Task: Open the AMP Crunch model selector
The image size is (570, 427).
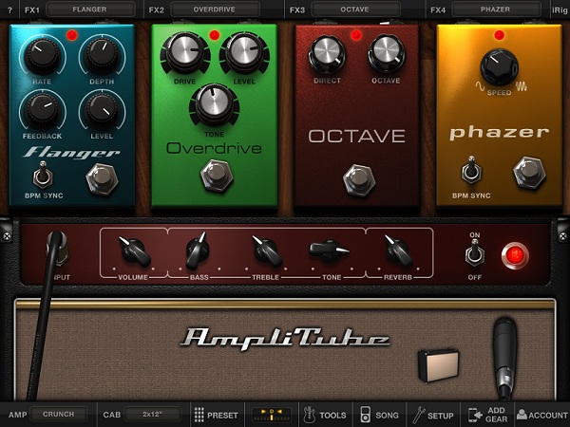Action: tap(59, 415)
